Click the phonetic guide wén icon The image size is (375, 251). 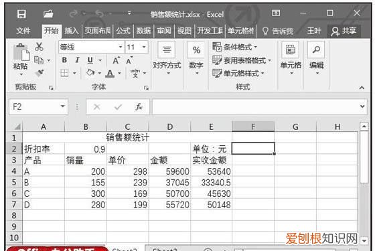135,73
